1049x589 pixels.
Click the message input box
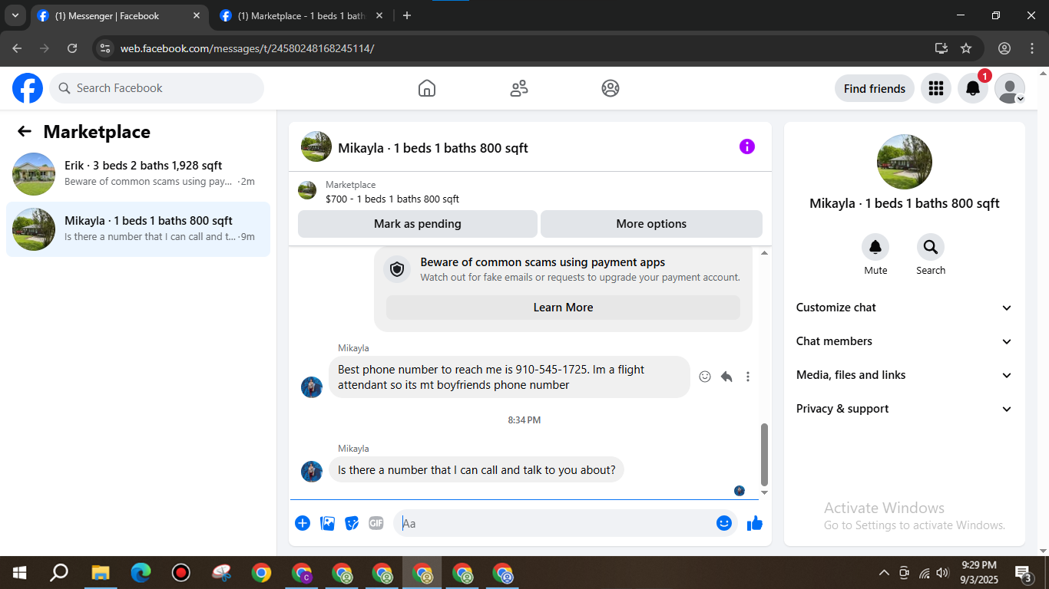tap(556, 523)
